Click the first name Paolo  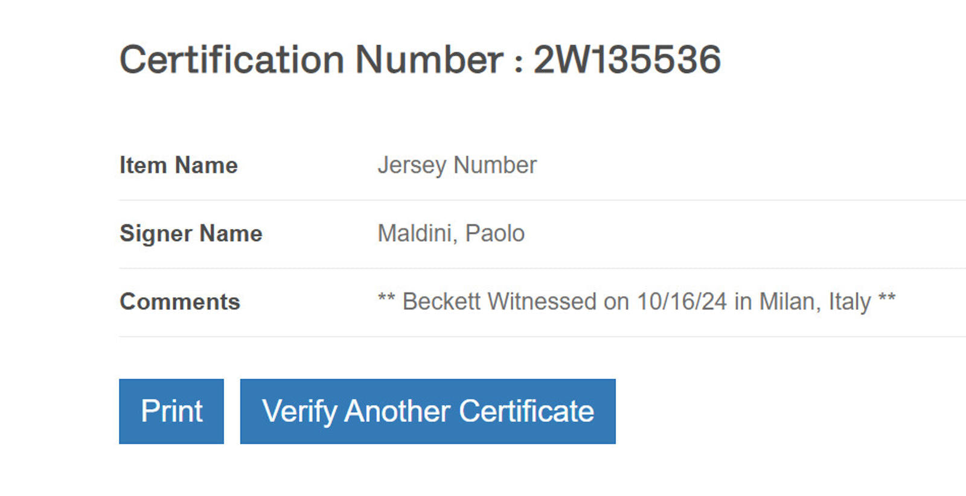[x=495, y=234]
